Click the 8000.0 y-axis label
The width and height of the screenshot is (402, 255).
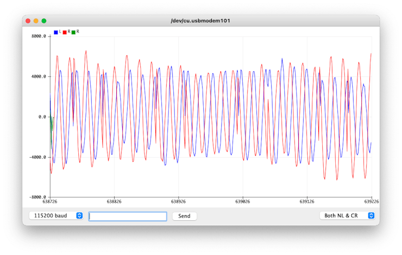[39, 36]
